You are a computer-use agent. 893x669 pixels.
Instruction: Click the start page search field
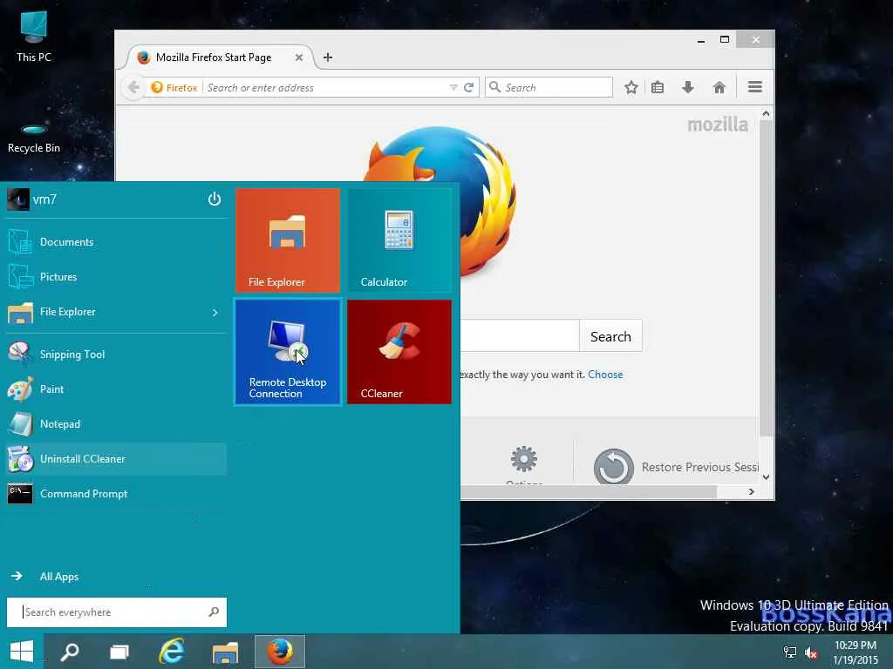(x=520, y=336)
